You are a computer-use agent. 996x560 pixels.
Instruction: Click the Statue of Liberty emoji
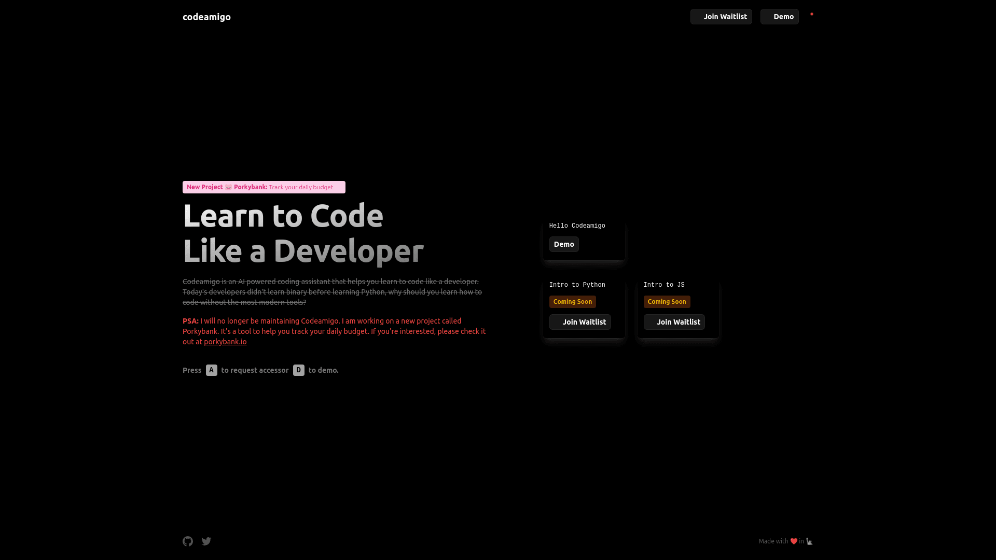point(809,541)
